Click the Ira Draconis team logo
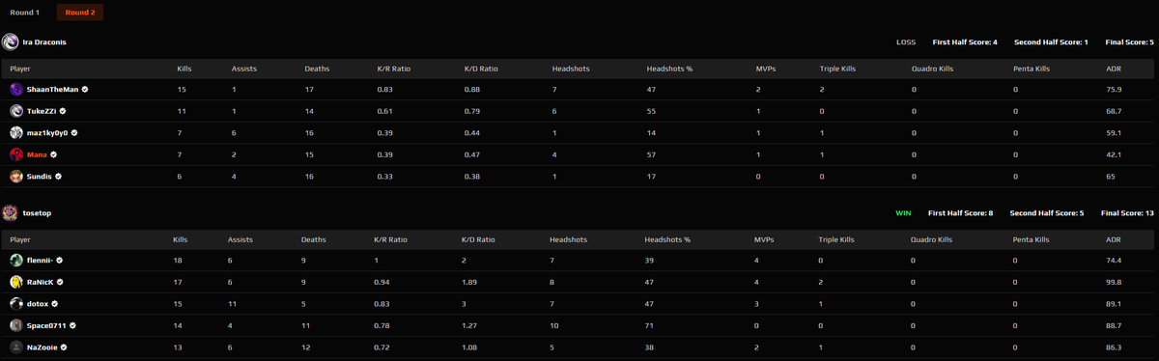This screenshot has height=361, width=1159. click(10, 42)
